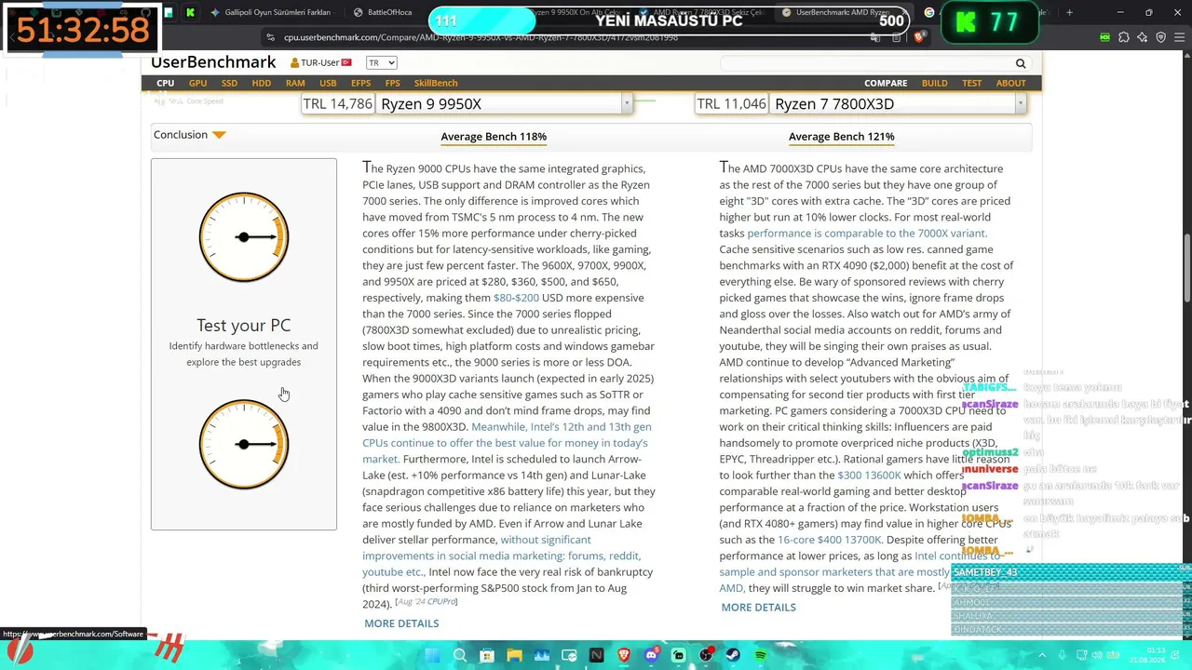Go to the ABOUT page
The width and height of the screenshot is (1192, 670).
pyautogui.click(x=1010, y=83)
